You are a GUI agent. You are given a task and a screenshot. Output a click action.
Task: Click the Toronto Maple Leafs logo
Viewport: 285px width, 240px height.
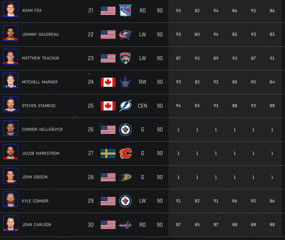[125, 82]
